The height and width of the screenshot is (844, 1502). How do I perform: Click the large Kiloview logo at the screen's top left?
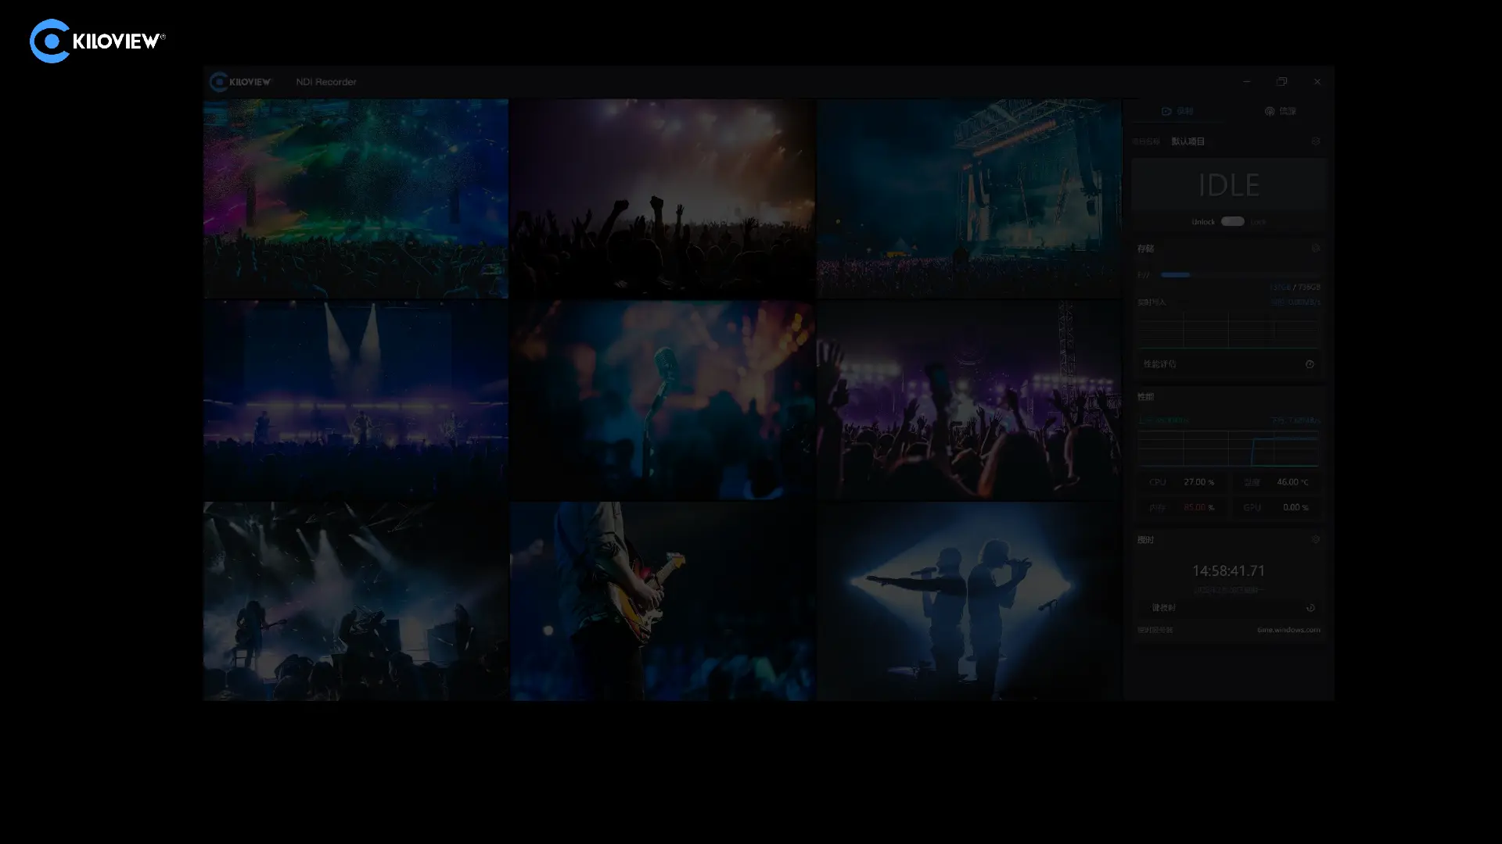pyautogui.click(x=97, y=41)
